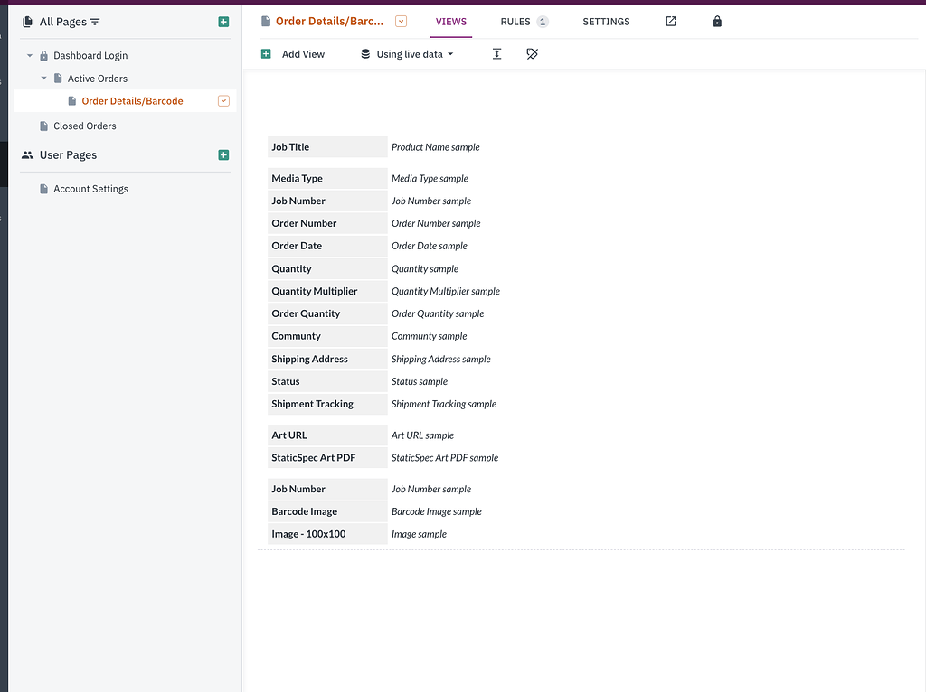
Task: Select the Closed Orders page
Action: coord(84,126)
